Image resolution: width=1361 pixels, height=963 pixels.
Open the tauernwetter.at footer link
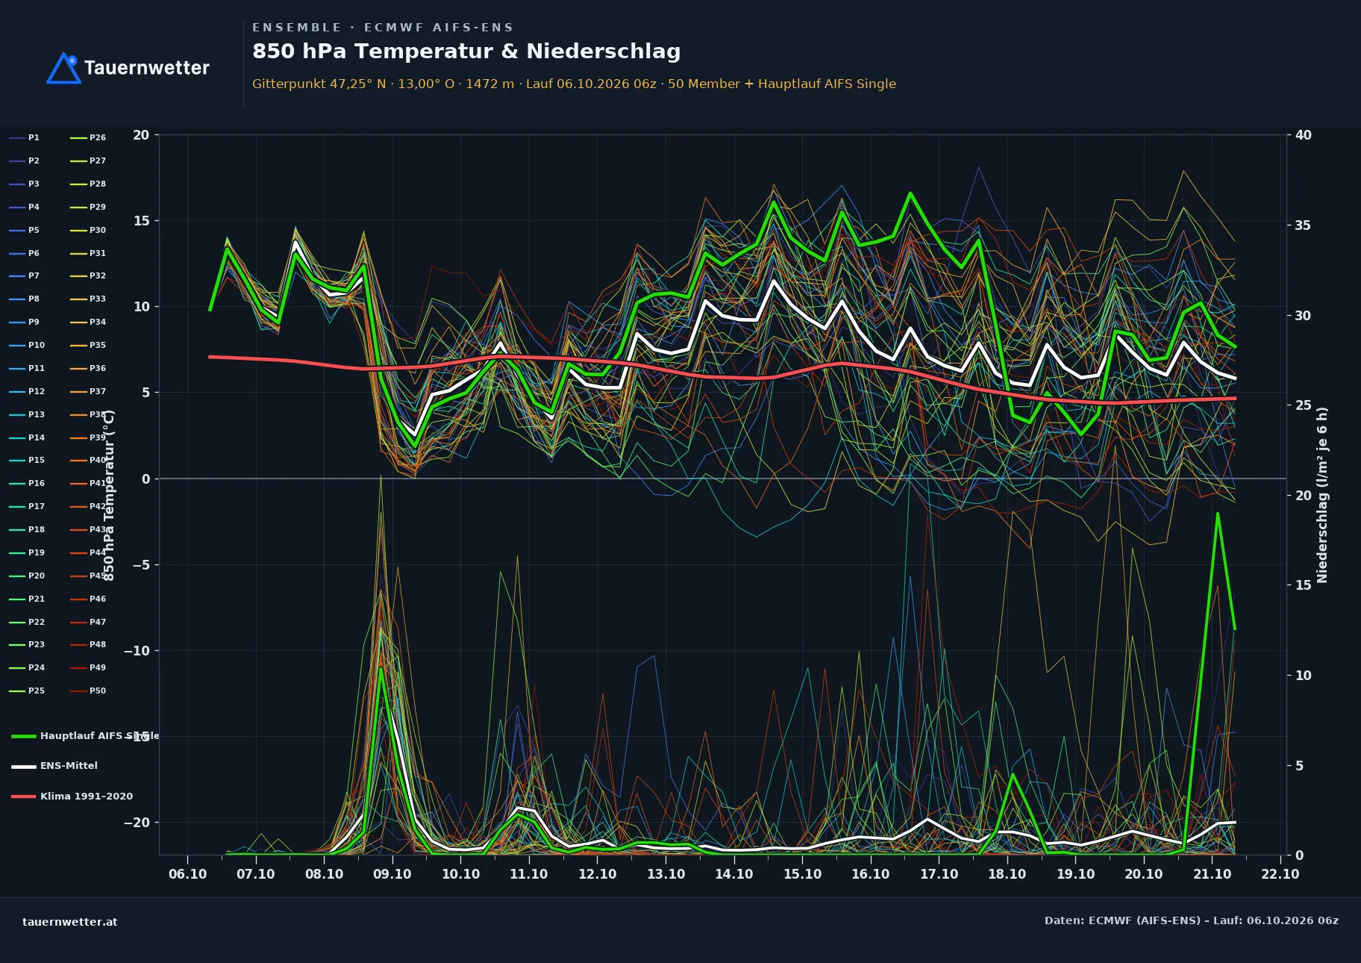(x=70, y=922)
